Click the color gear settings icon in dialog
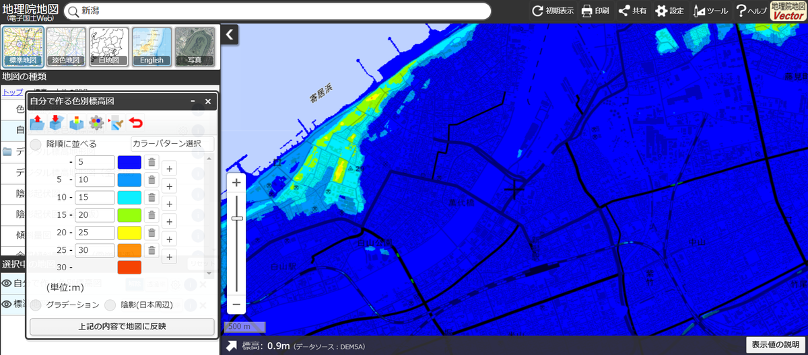 tap(96, 122)
